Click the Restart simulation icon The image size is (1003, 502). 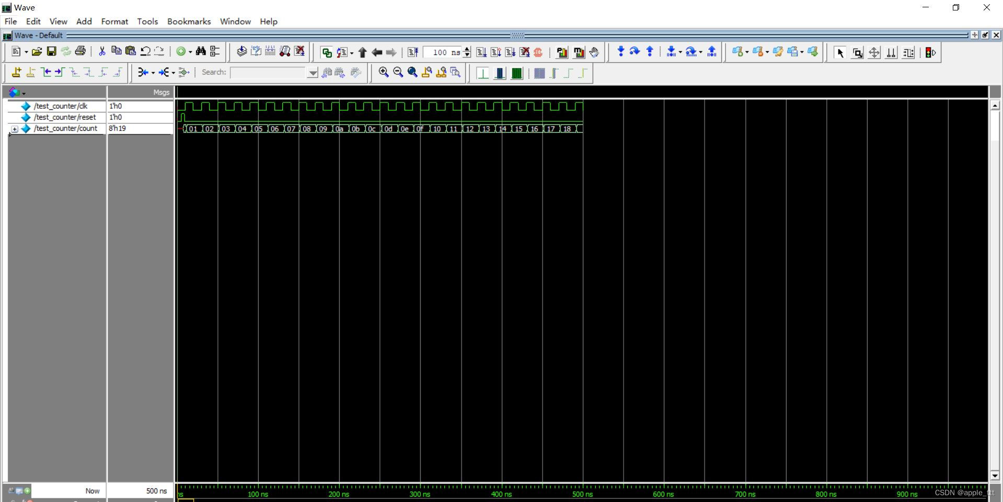point(412,52)
